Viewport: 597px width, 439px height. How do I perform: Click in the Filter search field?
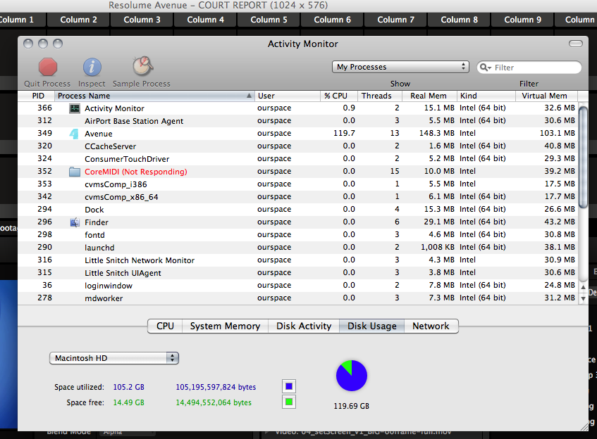tap(529, 68)
